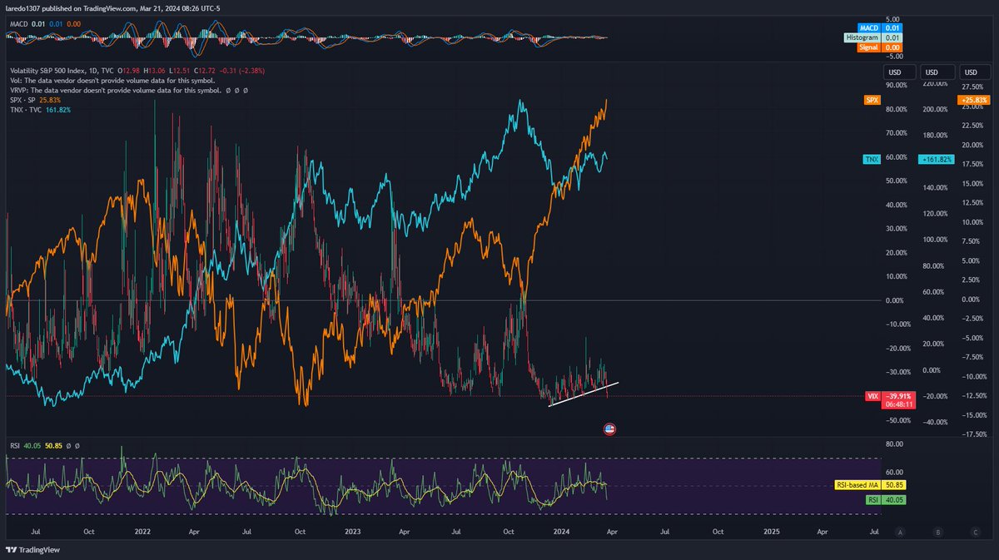This screenshot has width=999, height=560.
Task: Click the +161.82% cyan price tag
Action: [x=935, y=158]
